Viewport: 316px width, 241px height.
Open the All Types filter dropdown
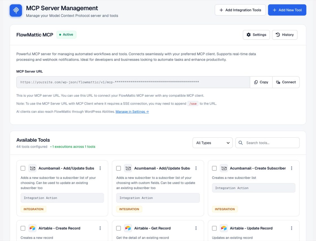pyautogui.click(x=212, y=143)
